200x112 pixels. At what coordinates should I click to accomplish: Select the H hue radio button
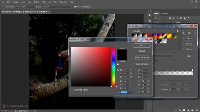tap(118, 70)
